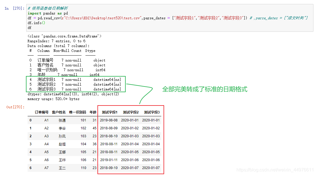Click row index 6 in the dataframe
The height and width of the screenshot is (175, 316).
[x=30, y=168]
